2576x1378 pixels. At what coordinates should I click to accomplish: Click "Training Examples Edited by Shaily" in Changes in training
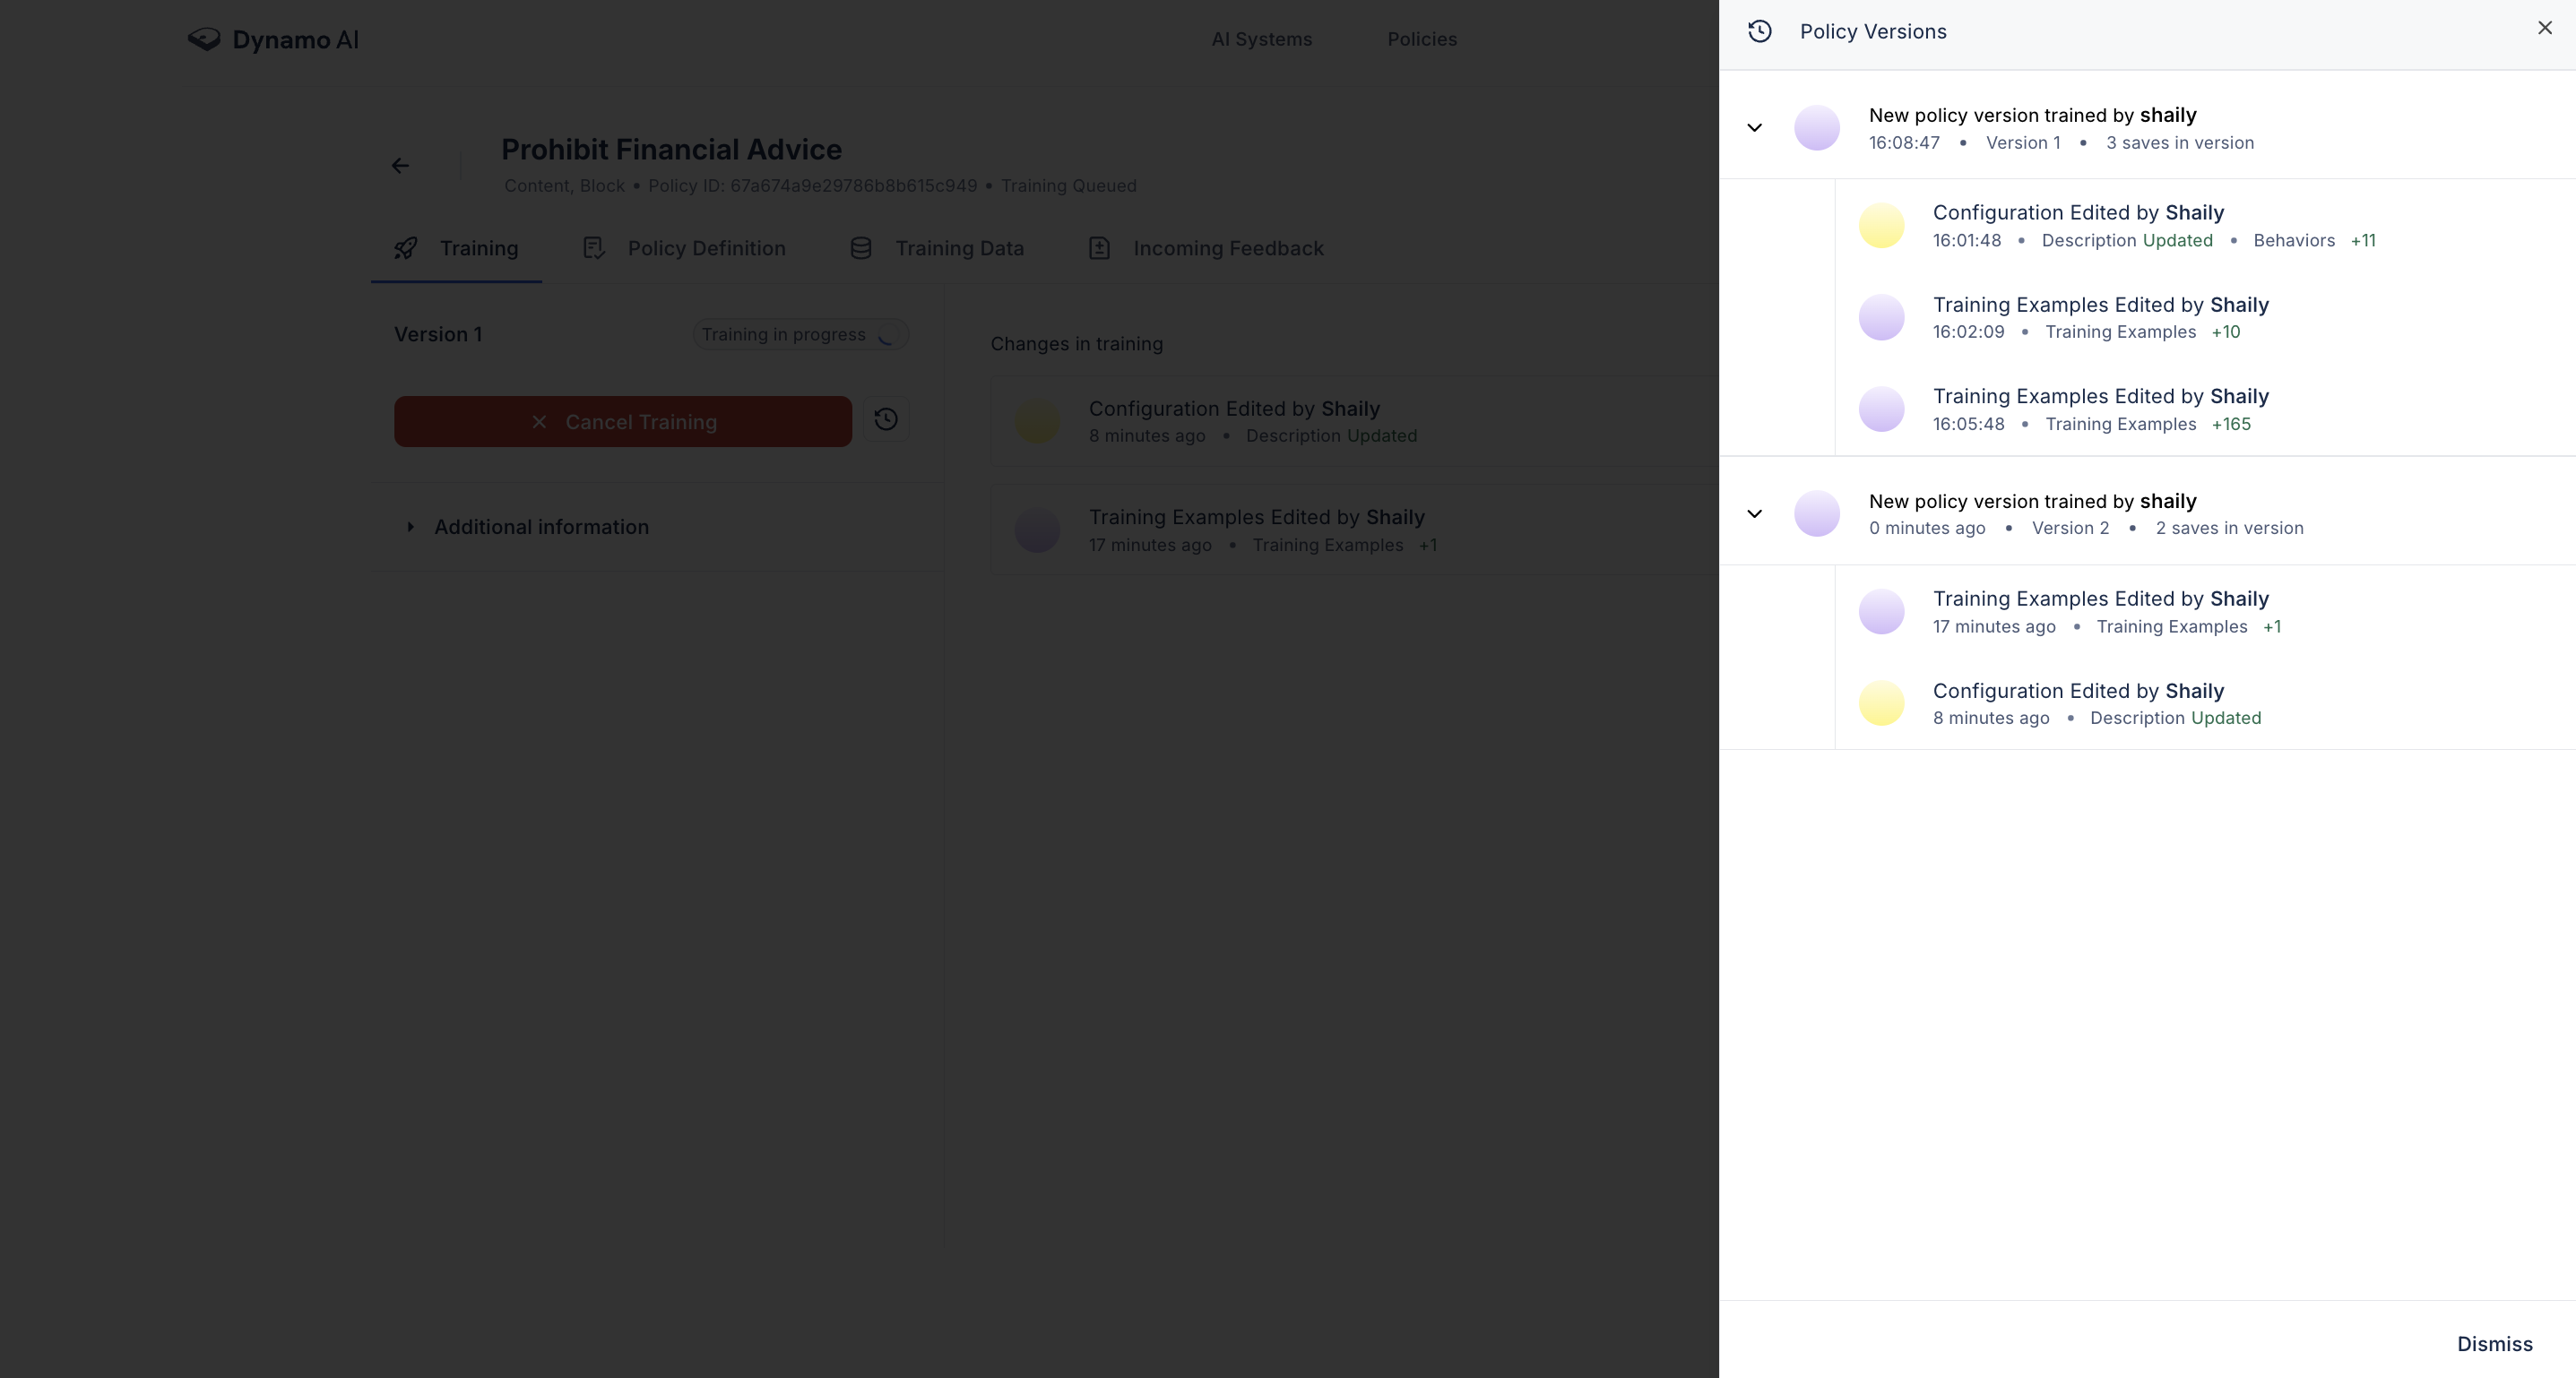[1256, 518]
